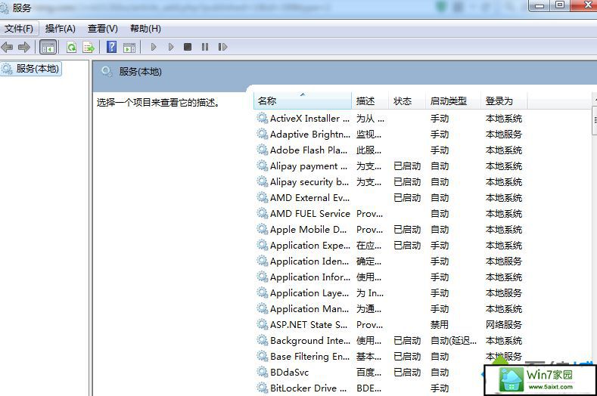Viewport: 597px width, 396px height.
Task: Open the 查看(V) menu
Action: (102, 29)
